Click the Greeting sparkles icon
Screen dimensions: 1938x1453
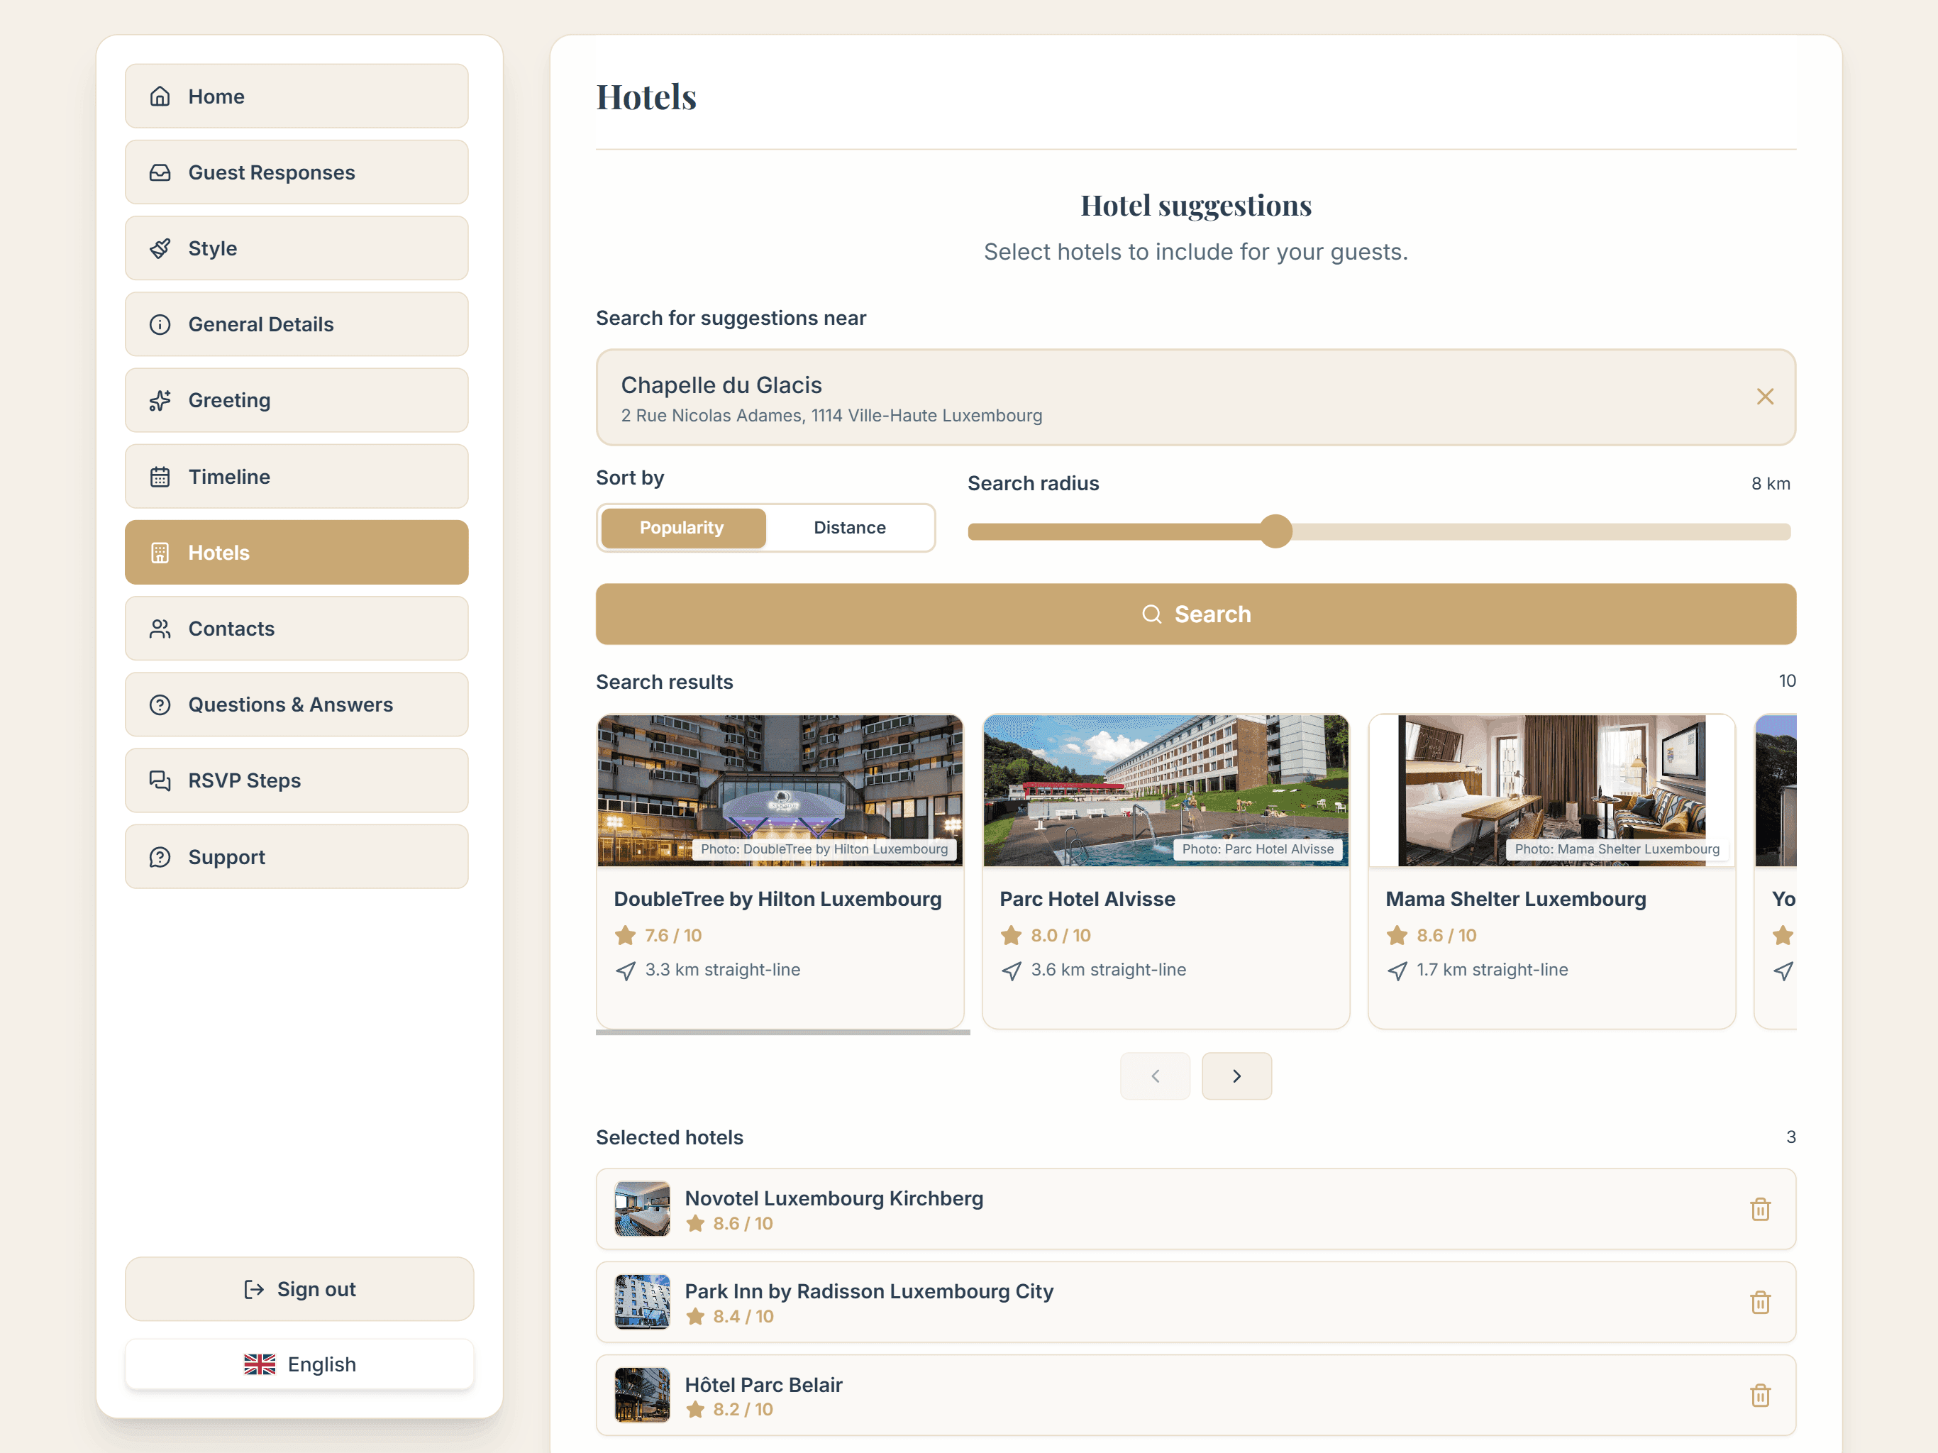click(x=160, y=400)
